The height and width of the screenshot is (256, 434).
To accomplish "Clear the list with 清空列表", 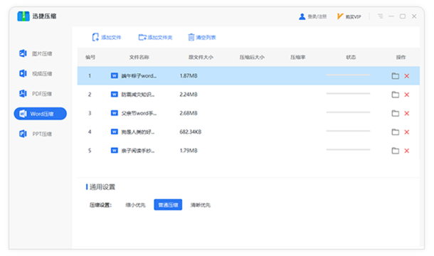I will [202, 38].
